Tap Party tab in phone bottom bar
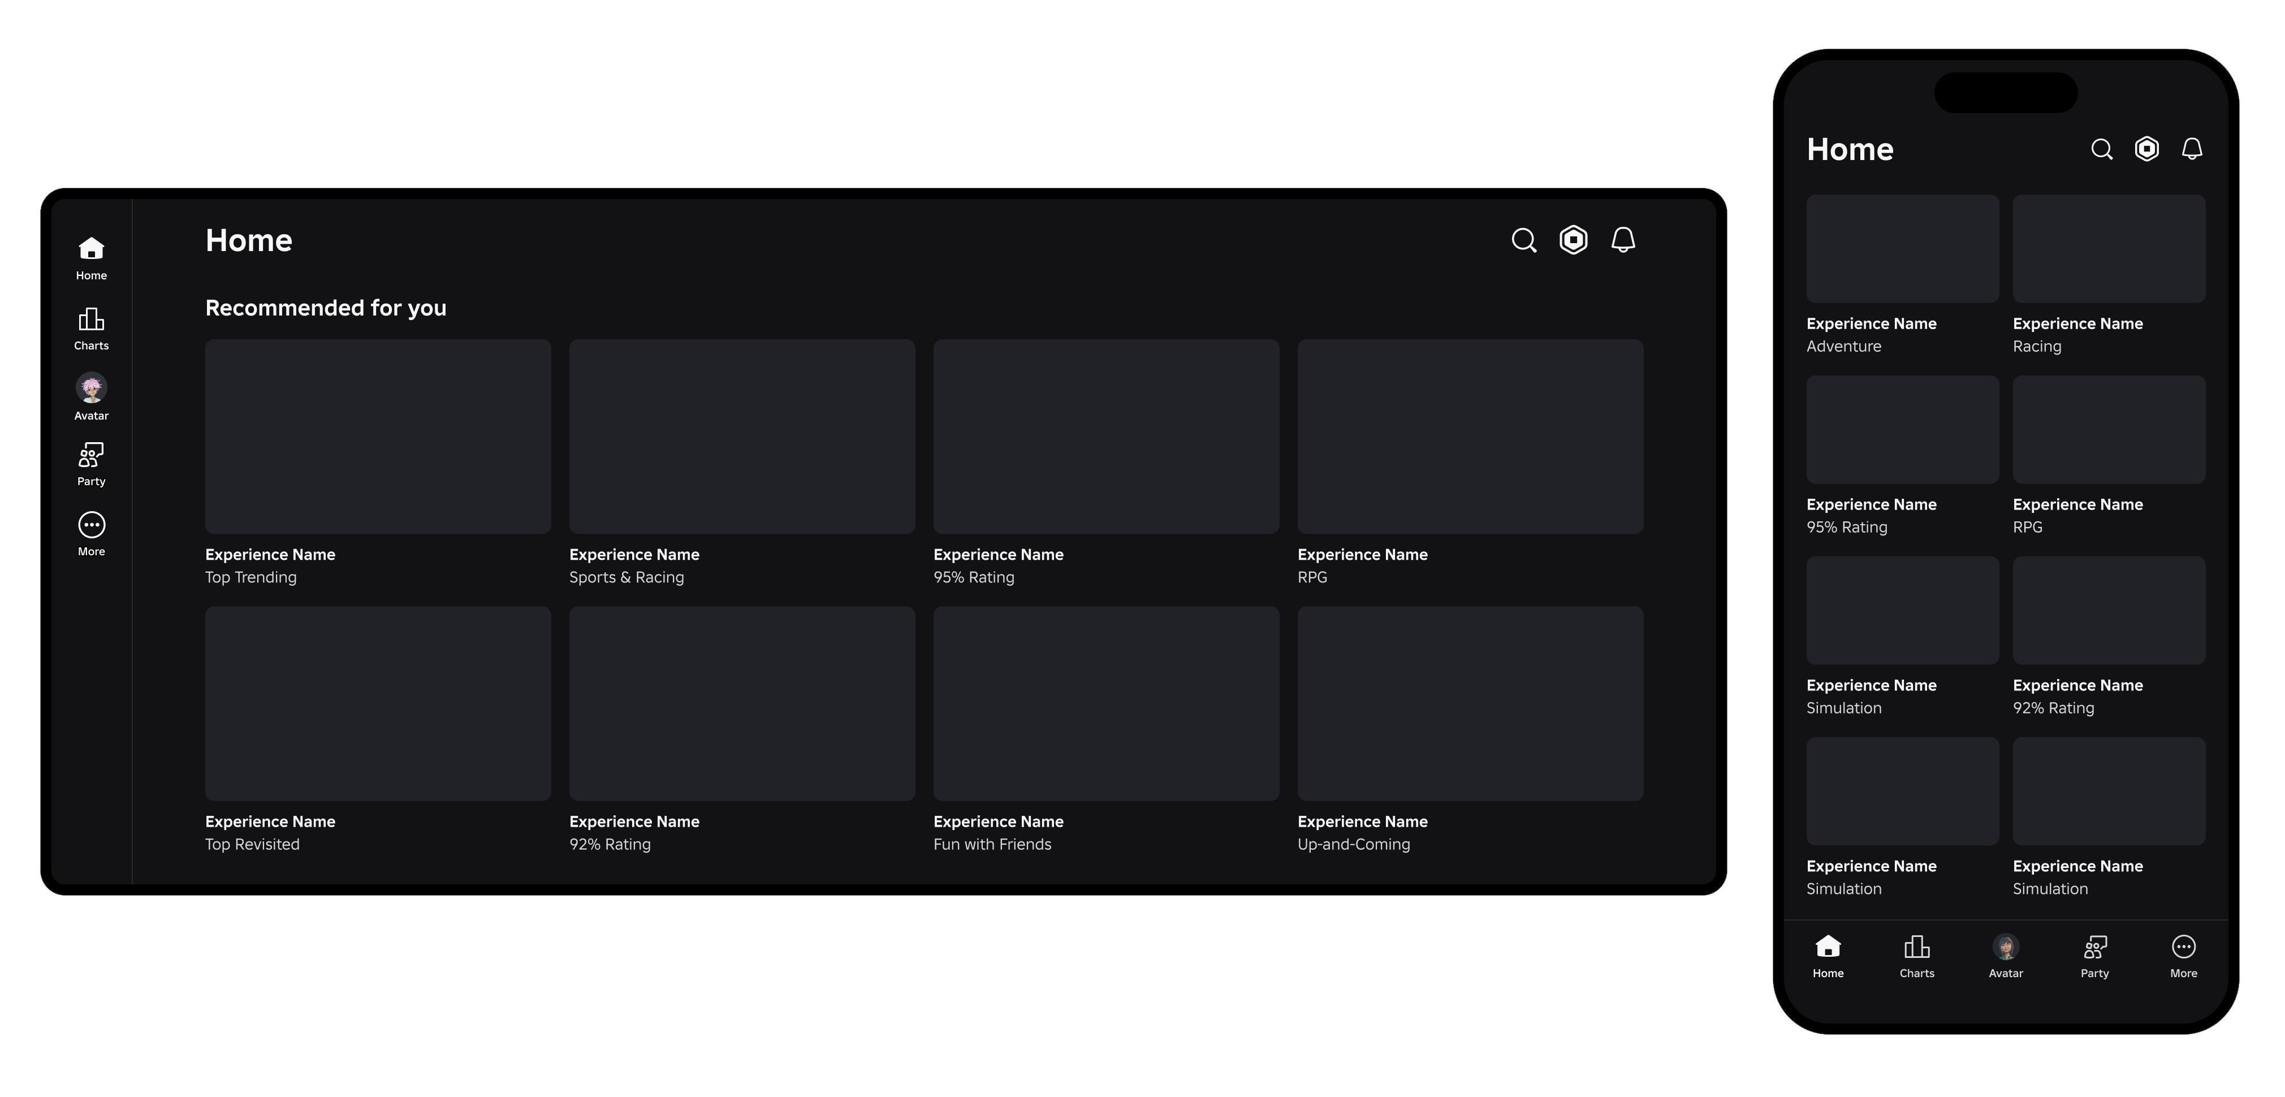Image resolution: width=2285 pixels, height=1097 pixels. click(2094, 957)
